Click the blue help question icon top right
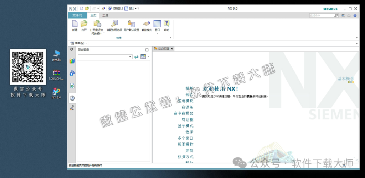Image resolution: width=365 pixels, height=178 pixels. (x=355, y=16)
